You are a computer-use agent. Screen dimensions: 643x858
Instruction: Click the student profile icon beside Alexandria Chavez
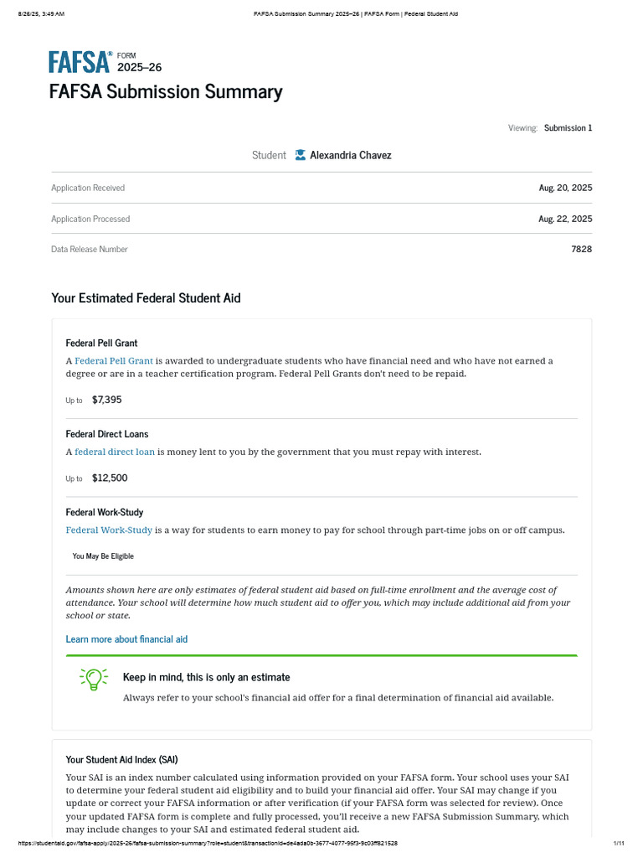click(x=301, y=155)
